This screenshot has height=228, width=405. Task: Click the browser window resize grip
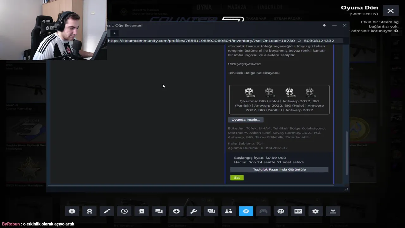(346, 190)
